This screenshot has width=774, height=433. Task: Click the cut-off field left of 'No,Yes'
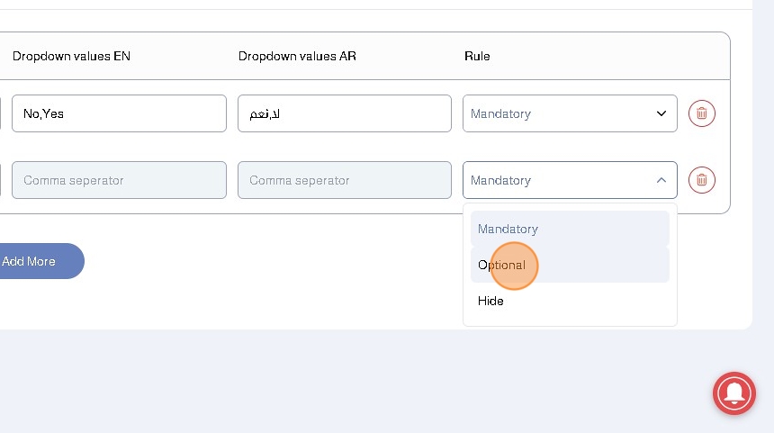1,113
